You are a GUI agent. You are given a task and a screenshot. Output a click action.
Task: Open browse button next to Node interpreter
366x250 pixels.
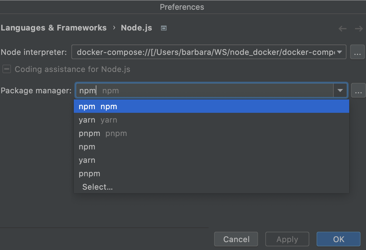357,52
